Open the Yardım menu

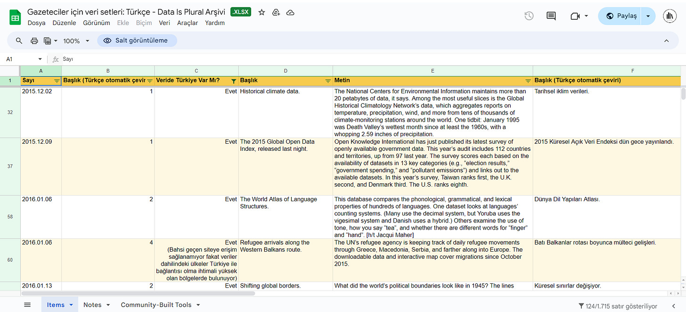215,23
